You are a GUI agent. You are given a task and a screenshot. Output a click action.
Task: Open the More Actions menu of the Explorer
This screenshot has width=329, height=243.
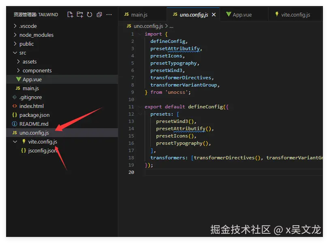coord(109,14)
